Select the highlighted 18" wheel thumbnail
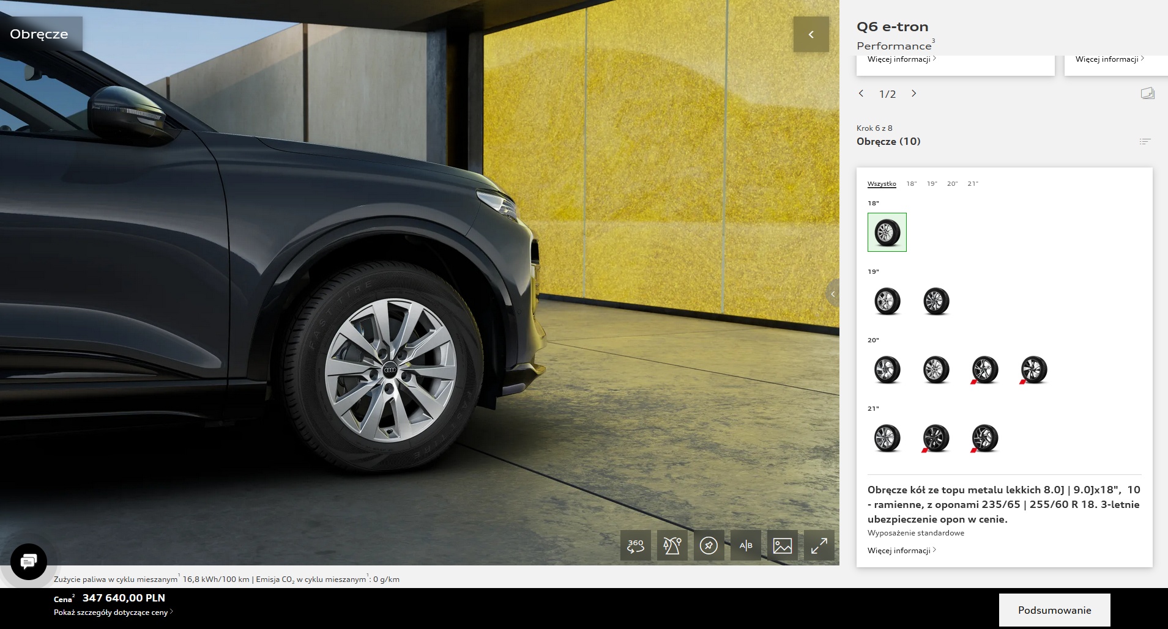 coord(887,232)
